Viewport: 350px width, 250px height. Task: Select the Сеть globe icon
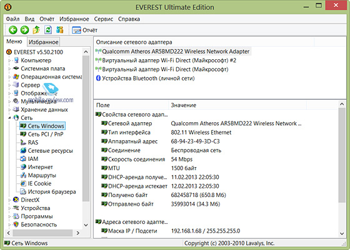(x=16, y=118)
